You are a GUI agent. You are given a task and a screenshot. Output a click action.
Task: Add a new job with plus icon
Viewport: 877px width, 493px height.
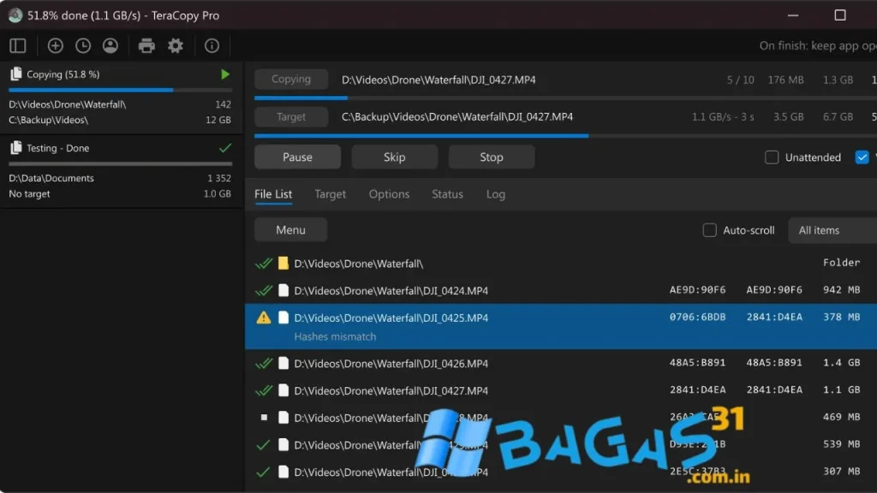(x=55, y=46)
